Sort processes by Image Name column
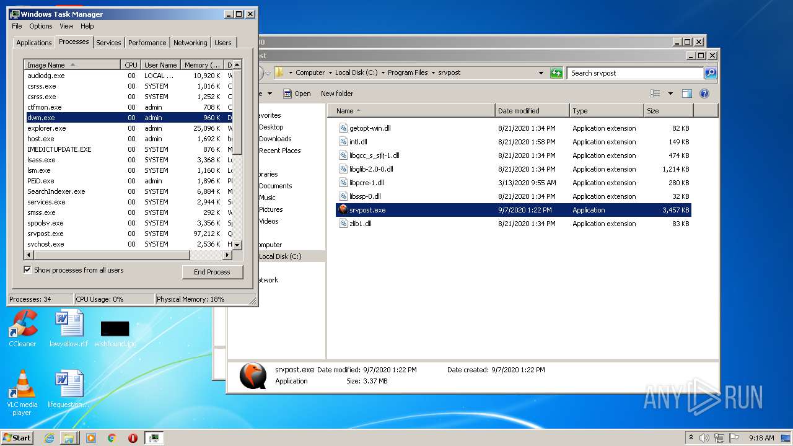 click(72, 64)
